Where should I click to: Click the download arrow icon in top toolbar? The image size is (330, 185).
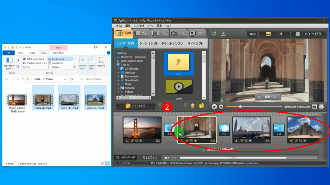point(223,34)
